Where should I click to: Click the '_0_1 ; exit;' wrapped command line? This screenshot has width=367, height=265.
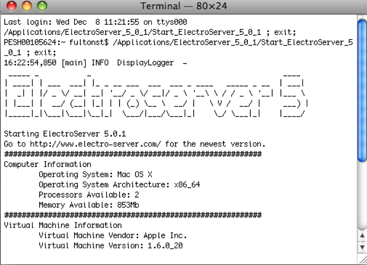coord(30,52)
